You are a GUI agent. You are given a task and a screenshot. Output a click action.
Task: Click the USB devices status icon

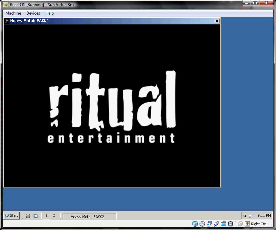(216, 224)
